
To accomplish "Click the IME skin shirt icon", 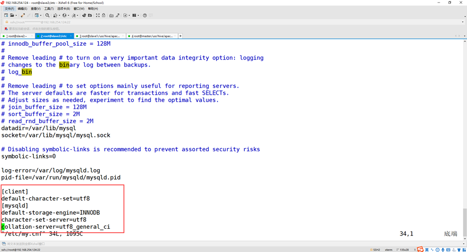I will [459, 250].
